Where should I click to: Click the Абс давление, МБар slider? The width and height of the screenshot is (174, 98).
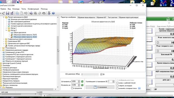(90, 74)
